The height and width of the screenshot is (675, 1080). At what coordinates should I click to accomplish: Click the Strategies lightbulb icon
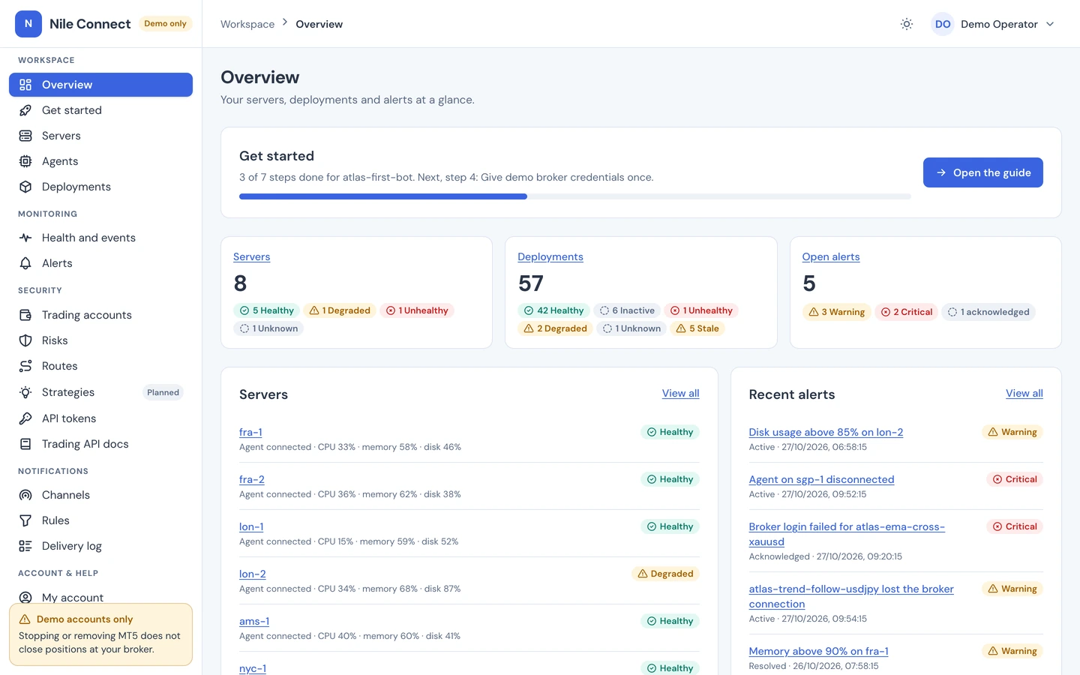(x=25, y=392)
